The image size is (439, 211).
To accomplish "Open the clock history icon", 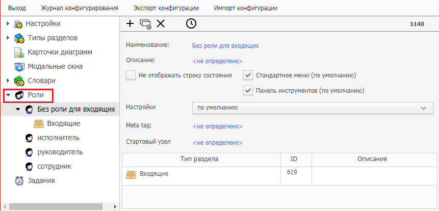I will [x=191, y=23].
